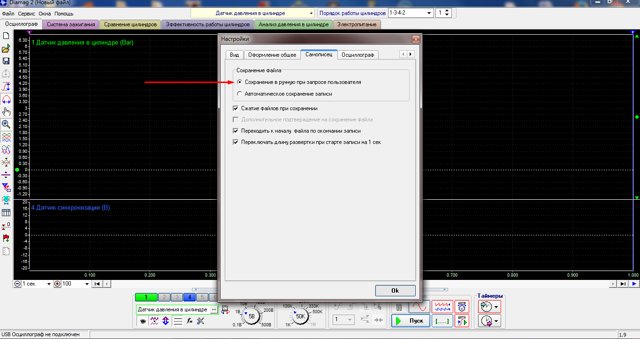This screenshot has width=640, height=339.
Task: Open a file with the folder icon
Action: (6, 49)
